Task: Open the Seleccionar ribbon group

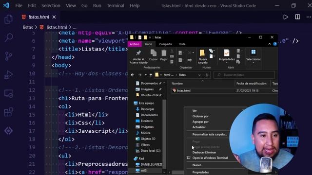Action: point(253,56)
